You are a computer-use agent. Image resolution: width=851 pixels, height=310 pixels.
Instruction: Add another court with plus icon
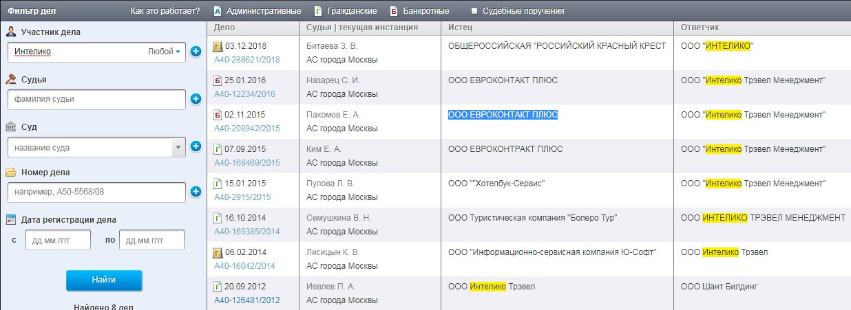[x=196, y=146]
